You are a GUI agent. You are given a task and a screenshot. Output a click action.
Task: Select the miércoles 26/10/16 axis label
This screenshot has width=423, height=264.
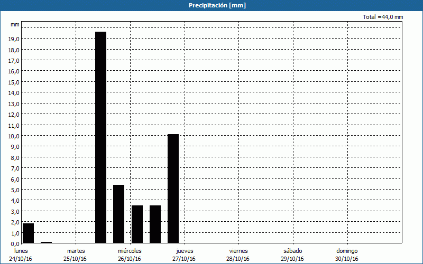[x=130, y=254]
